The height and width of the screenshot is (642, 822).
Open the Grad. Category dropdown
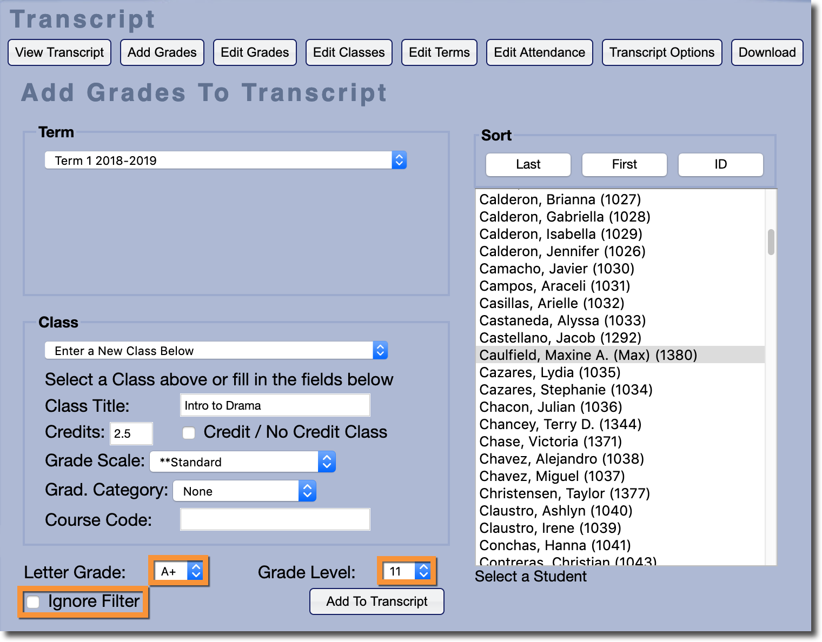tap(244, 491)
